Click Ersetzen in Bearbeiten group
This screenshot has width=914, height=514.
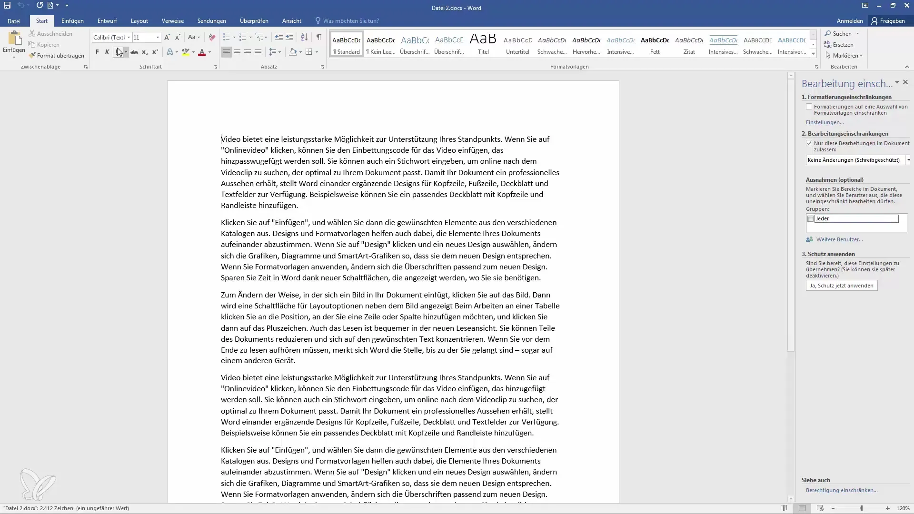click(x=839, y=45)
